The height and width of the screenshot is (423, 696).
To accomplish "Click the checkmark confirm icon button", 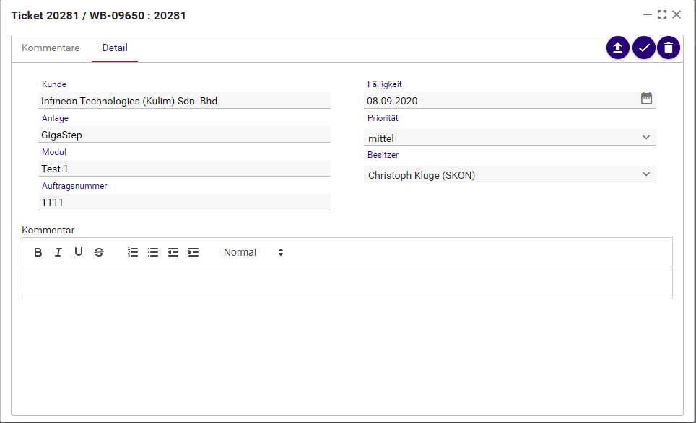I will 643,48.
